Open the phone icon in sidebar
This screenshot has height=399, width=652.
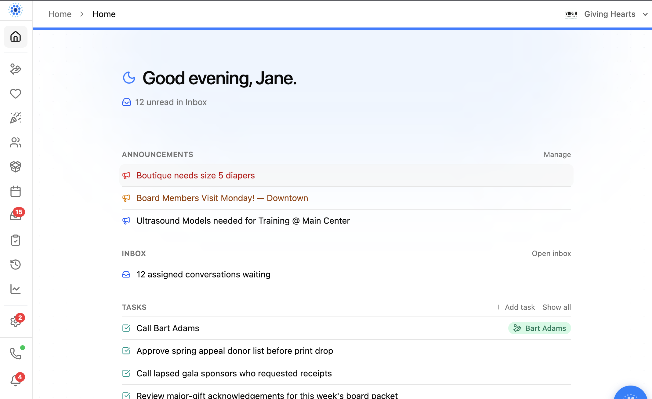tap(16, 354)
